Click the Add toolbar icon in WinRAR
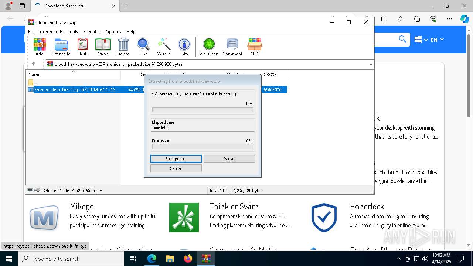473x266 pixels. [40, 47]
